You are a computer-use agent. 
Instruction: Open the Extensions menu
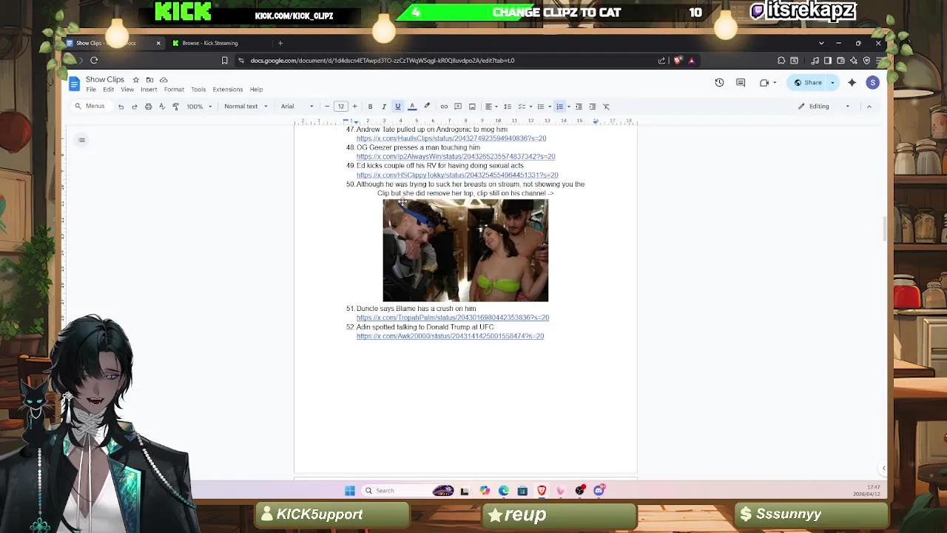[x=228, y=90]
